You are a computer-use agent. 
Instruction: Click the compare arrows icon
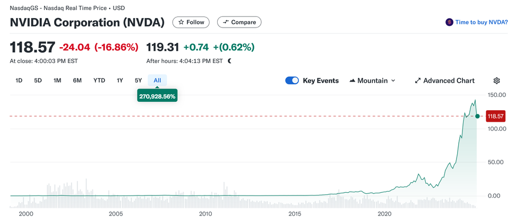pyautogui.click(x=226, y=22)
